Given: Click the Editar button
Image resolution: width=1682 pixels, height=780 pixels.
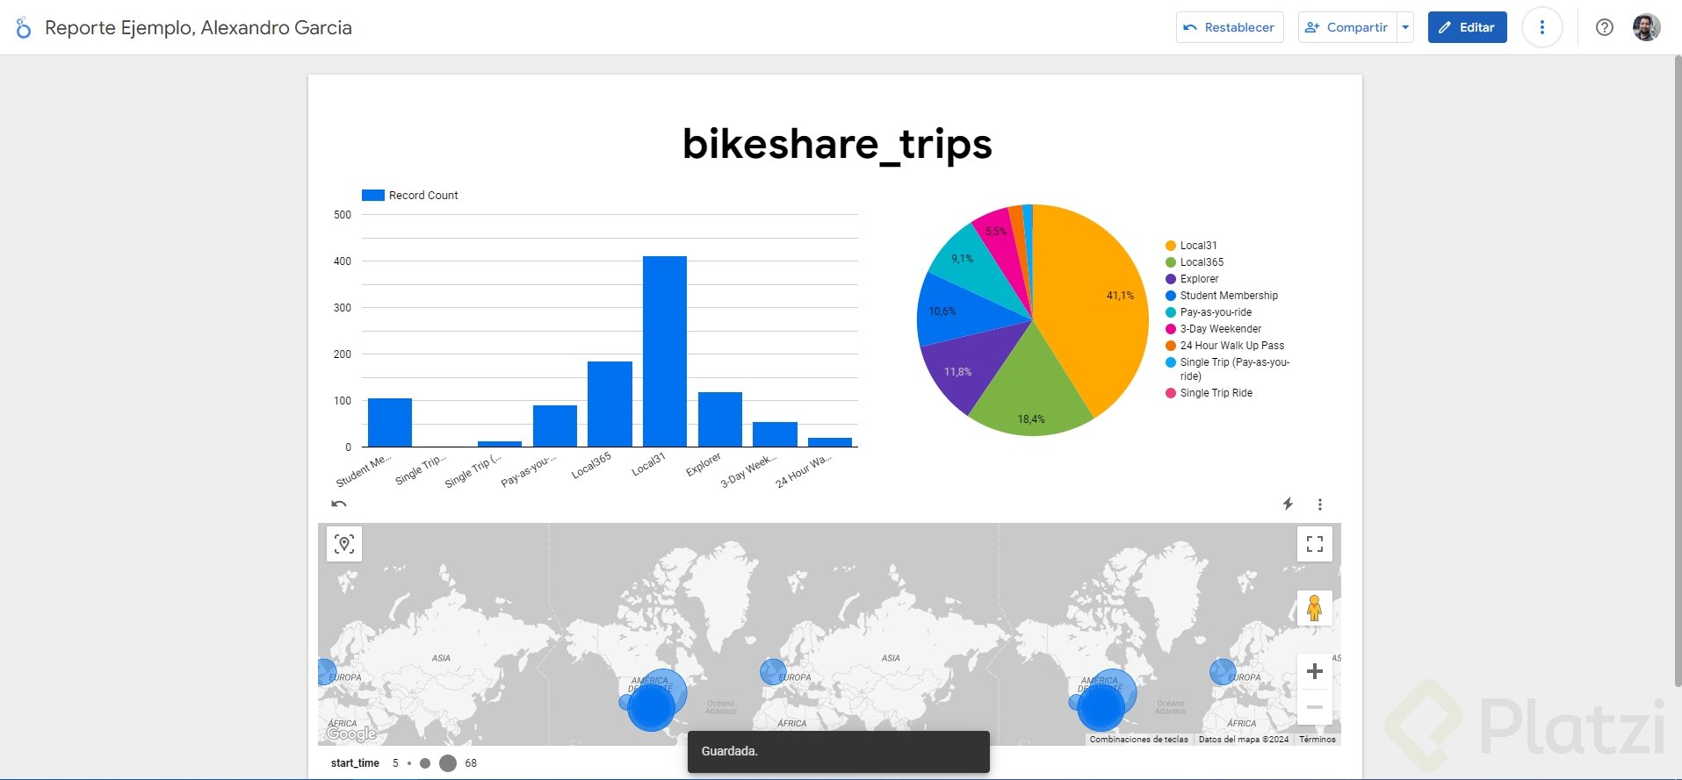Looking at the screenshot, I should (x=1467, y=27).
